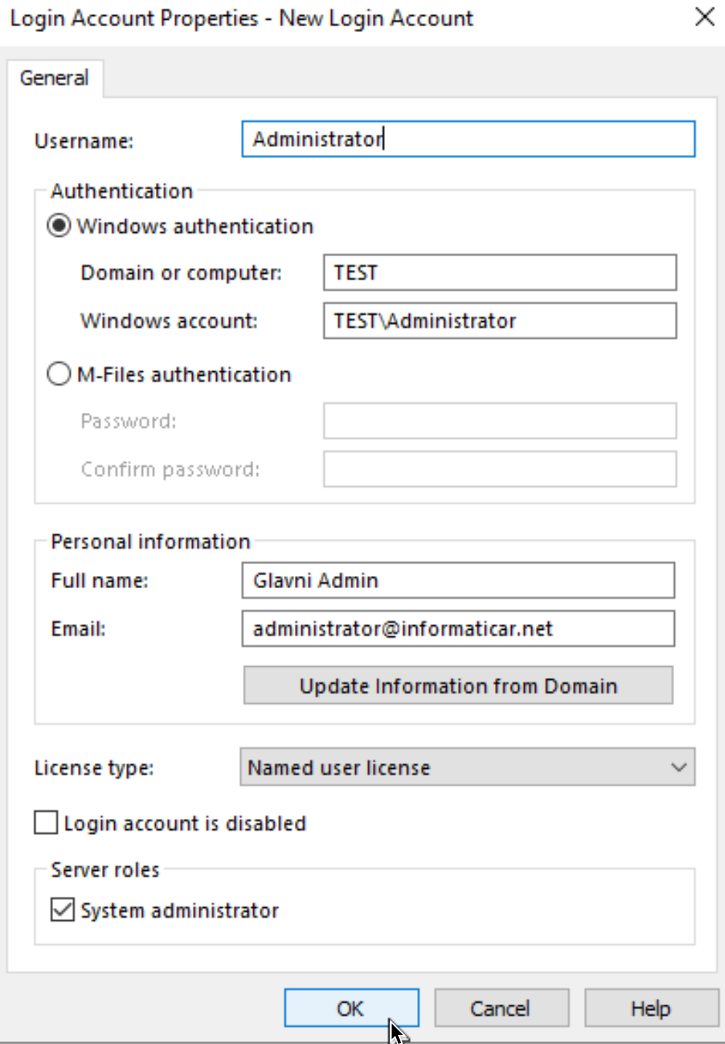
Task: Click Update Information from Domain button
Action: coord(458,686)
